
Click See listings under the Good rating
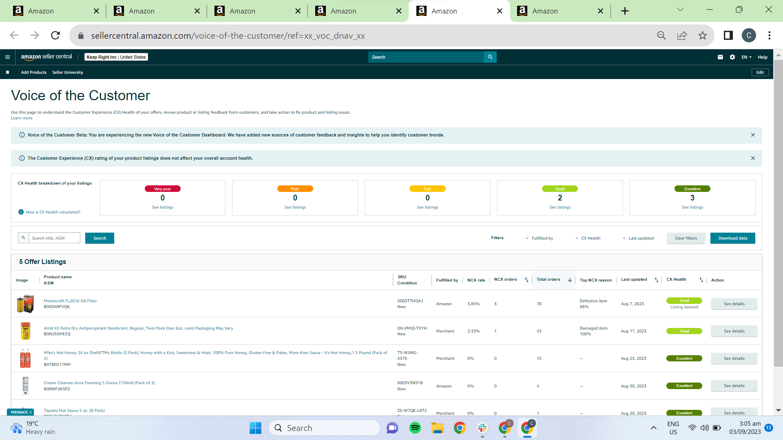click(560, 207)
